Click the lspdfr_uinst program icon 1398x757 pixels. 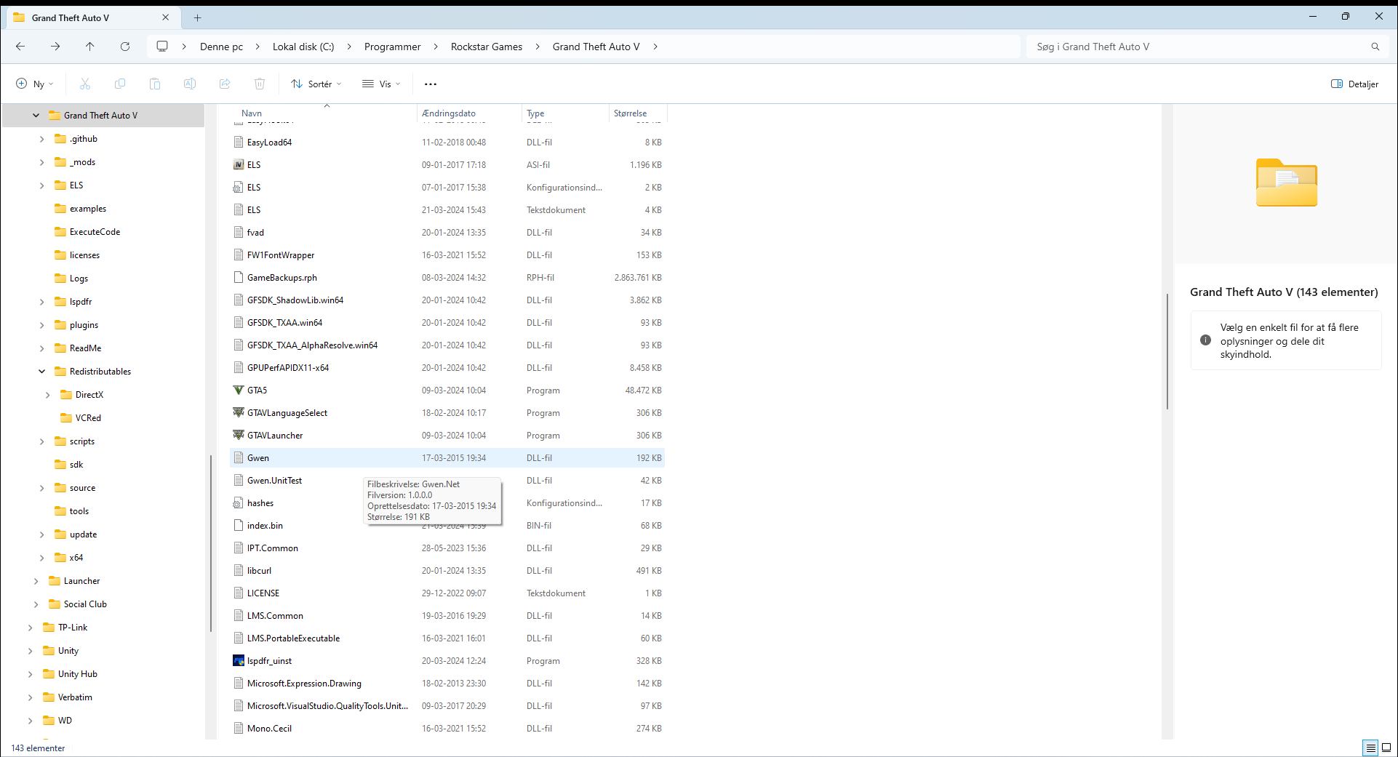[x=238, y=661]
